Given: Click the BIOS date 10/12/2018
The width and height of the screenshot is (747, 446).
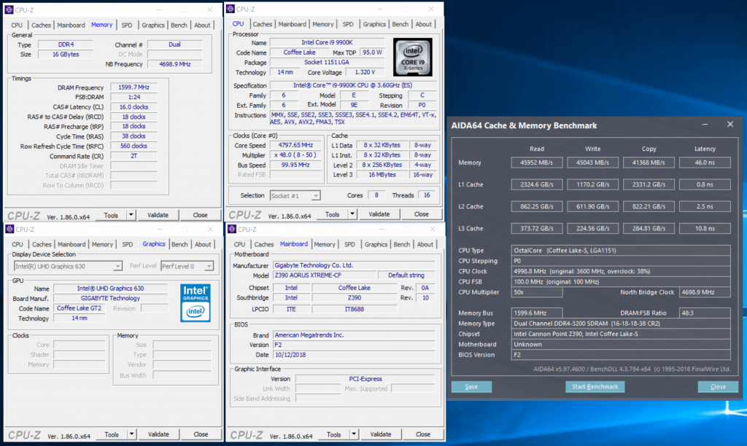Looking at the screenshot, I should tap(354, 355).
